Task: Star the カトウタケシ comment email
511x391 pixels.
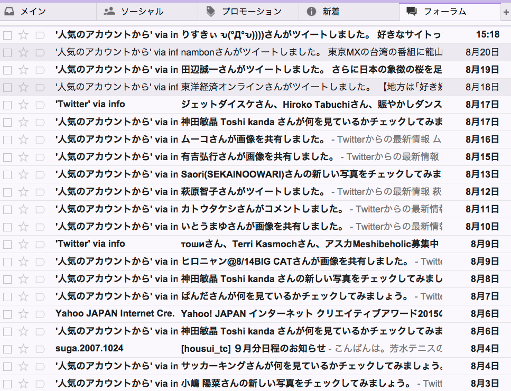Action: click(23, 209)
